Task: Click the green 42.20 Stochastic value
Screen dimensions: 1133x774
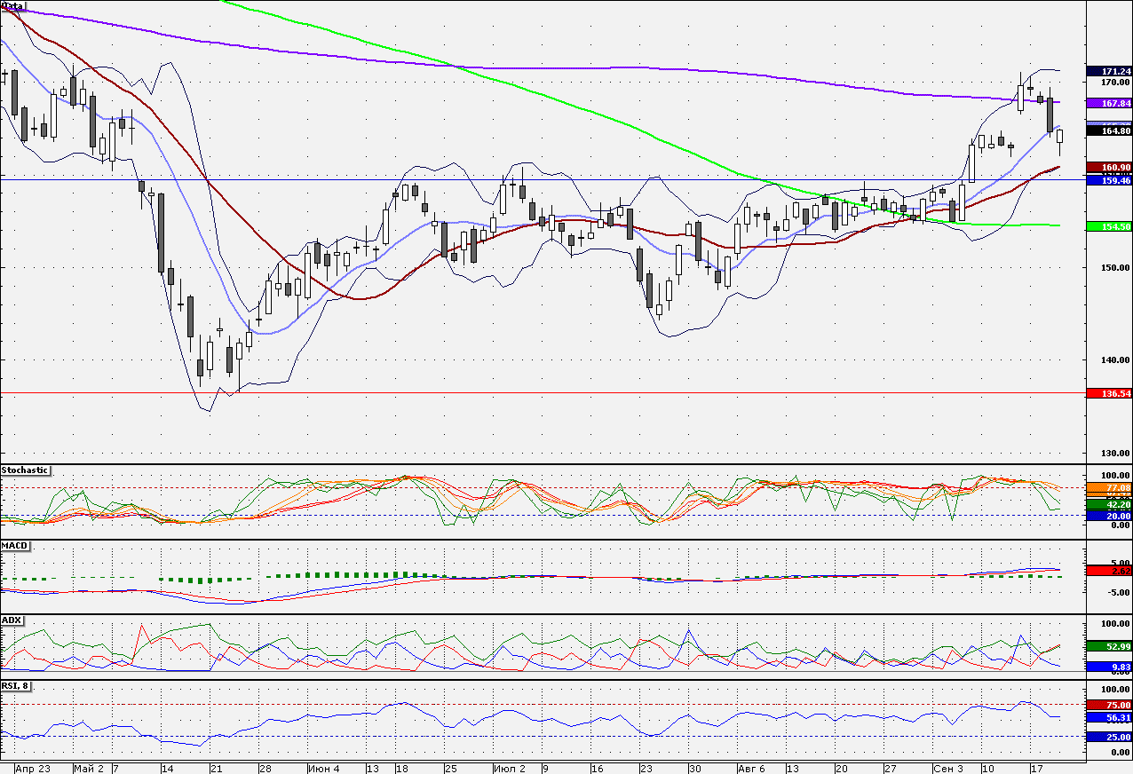Action: tap(1109, 504)
